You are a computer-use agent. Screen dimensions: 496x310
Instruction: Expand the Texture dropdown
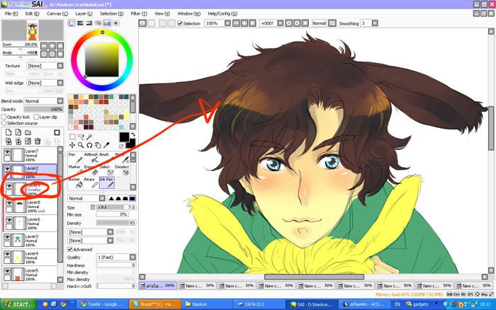(x=43, y=66)
